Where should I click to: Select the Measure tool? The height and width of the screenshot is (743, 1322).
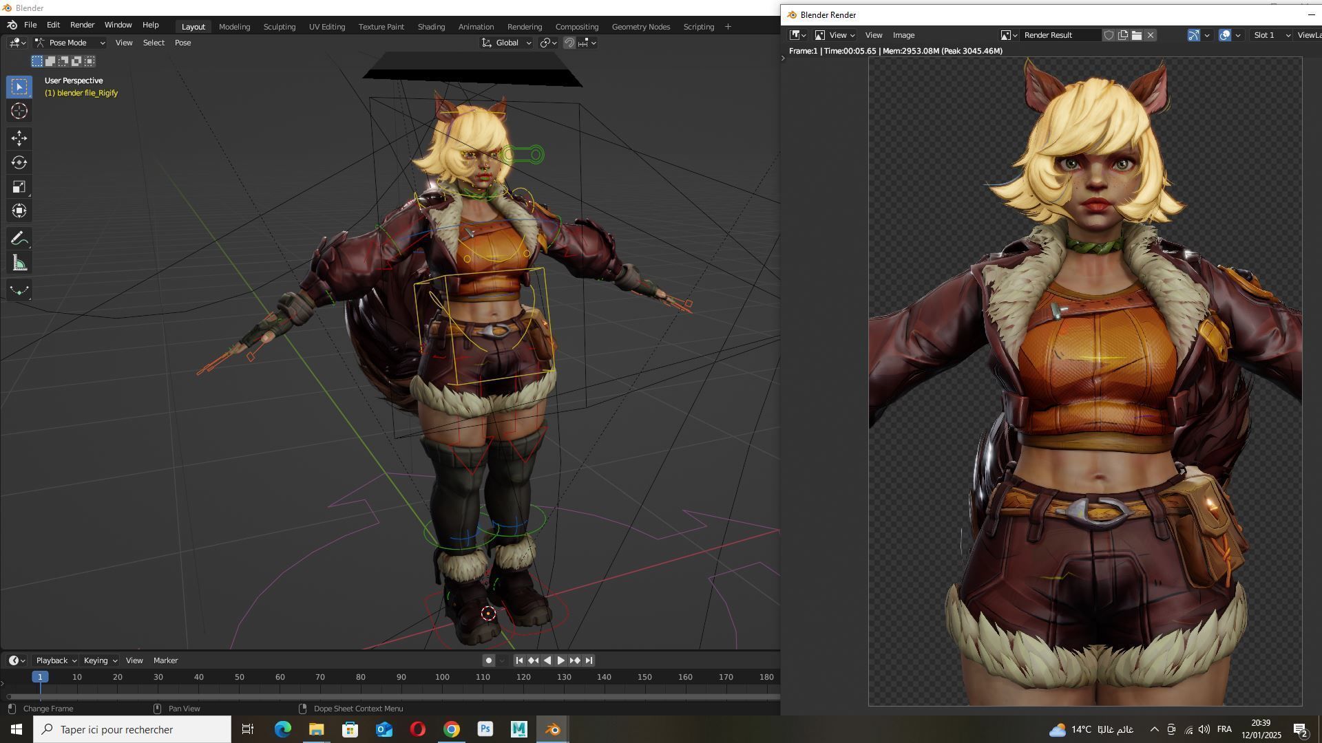tap(19, 263)
